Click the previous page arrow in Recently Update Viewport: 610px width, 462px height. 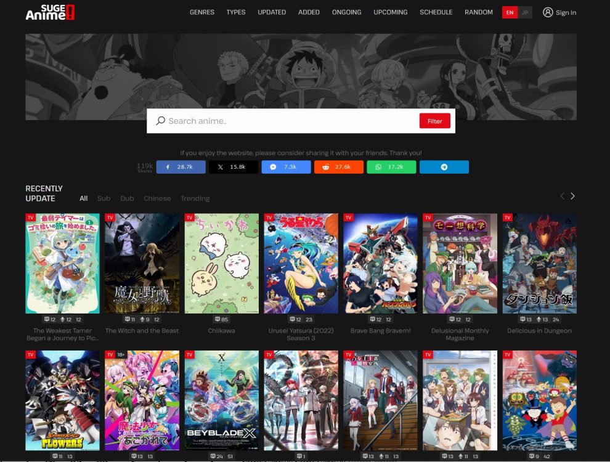coord(562,196)
